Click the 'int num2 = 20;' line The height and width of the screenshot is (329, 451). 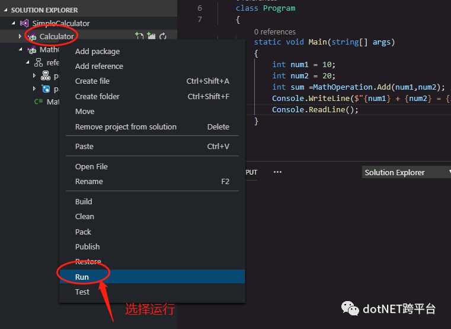point(304,76)
